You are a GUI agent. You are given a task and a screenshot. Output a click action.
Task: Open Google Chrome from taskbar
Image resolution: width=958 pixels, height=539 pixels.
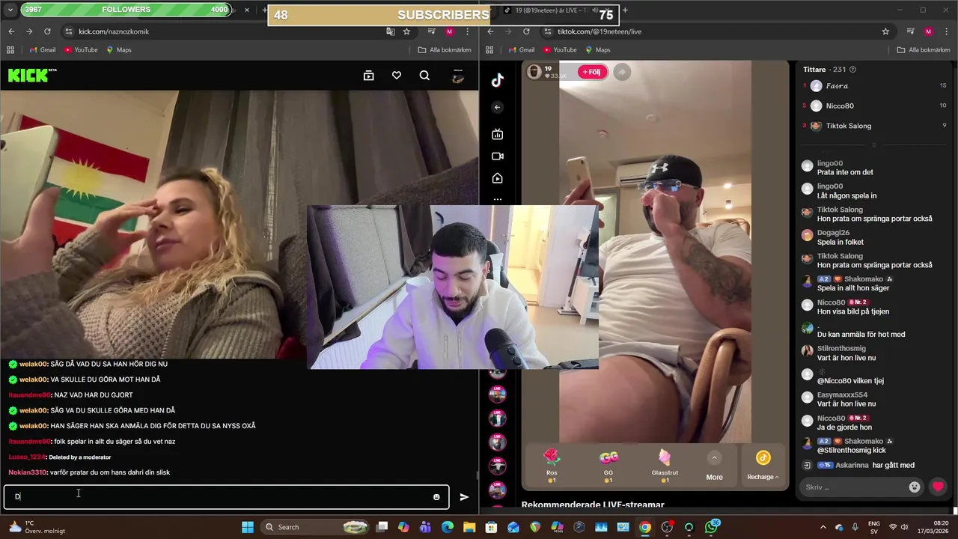pos(644,527)
